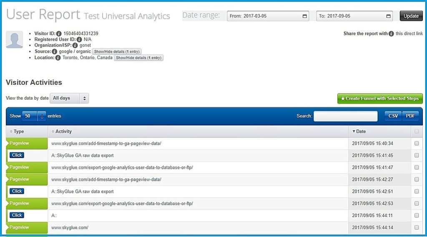
Task: Open the Show entries count dropdown
Action: point(33,116)
